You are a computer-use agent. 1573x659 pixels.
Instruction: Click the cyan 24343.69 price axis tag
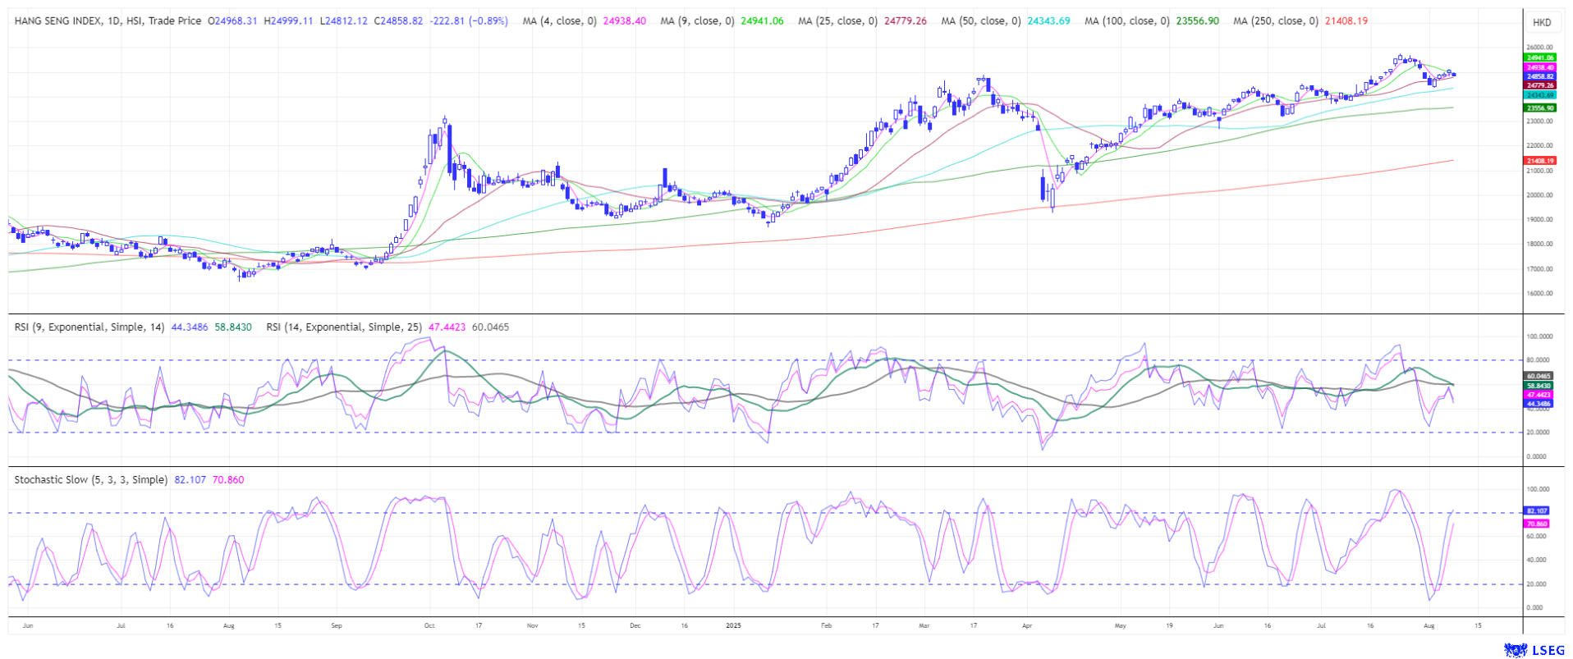coord(1539,95)
